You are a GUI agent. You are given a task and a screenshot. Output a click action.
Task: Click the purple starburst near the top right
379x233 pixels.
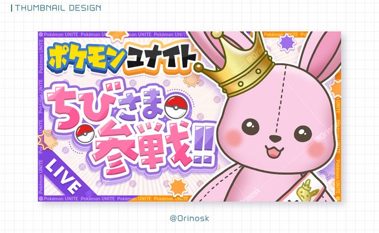click(x=287, y=43)
